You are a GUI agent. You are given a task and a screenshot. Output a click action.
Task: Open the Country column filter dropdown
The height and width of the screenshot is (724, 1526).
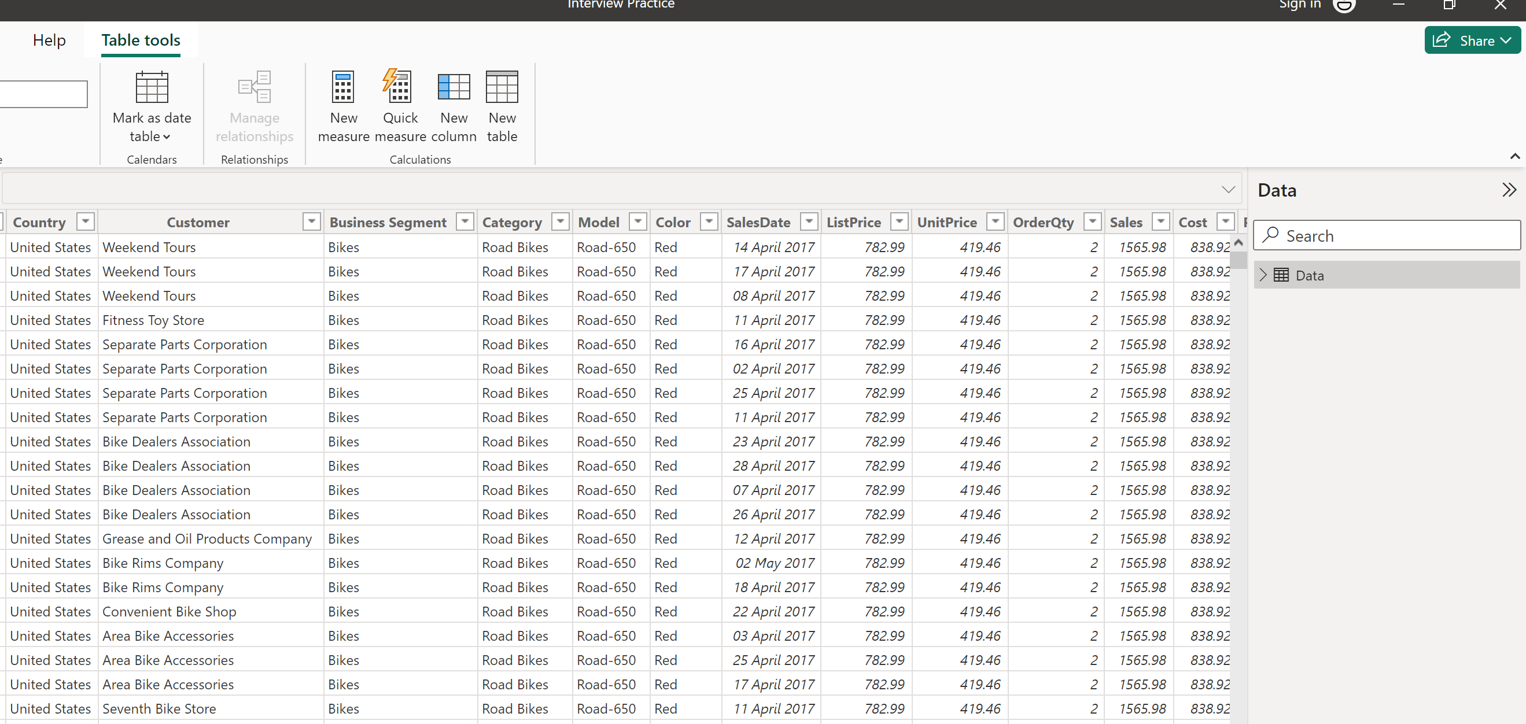(x=86, y=221)
